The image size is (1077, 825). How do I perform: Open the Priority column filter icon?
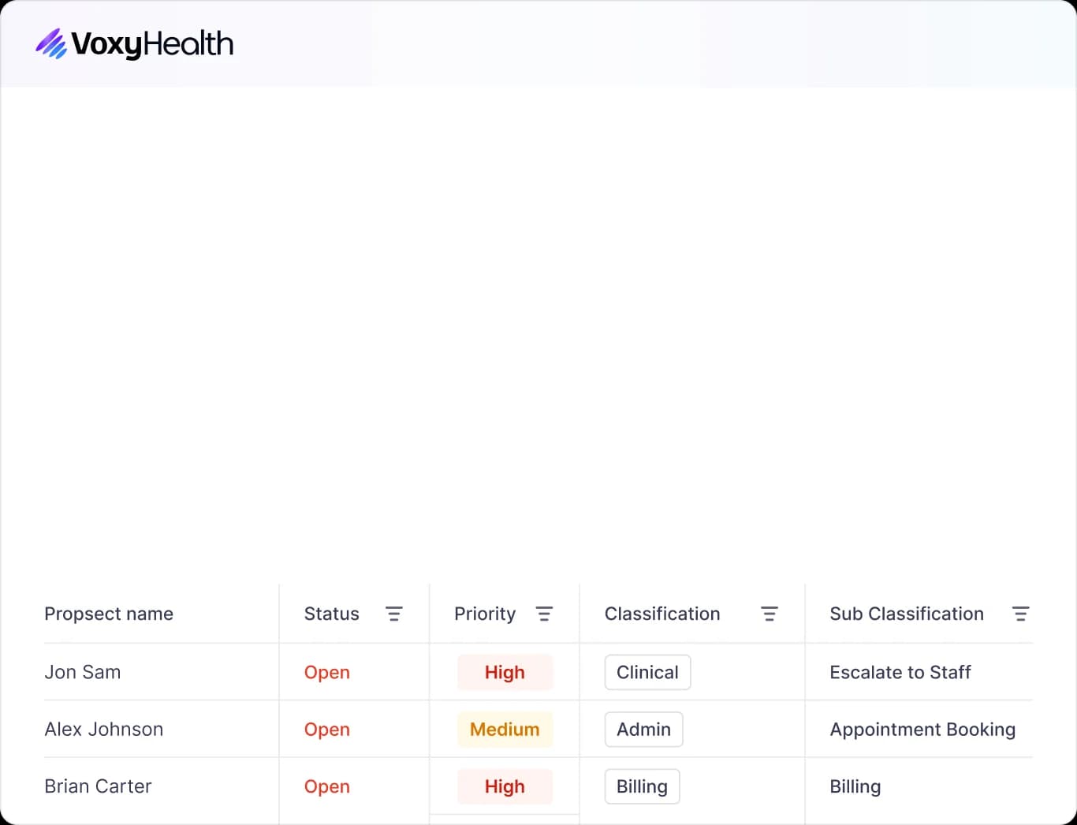coord(544,614)
